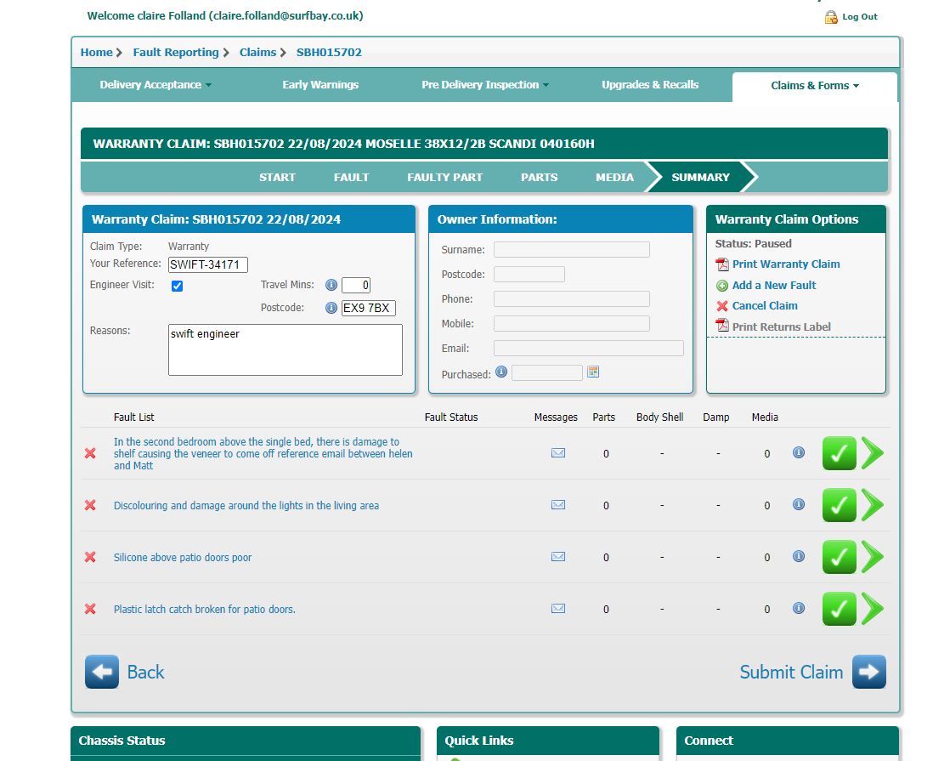This screenshot has height=761, width=933.
Task: Open messages envelope for Plastic latch catch fault
Action: tap(558, 608)
